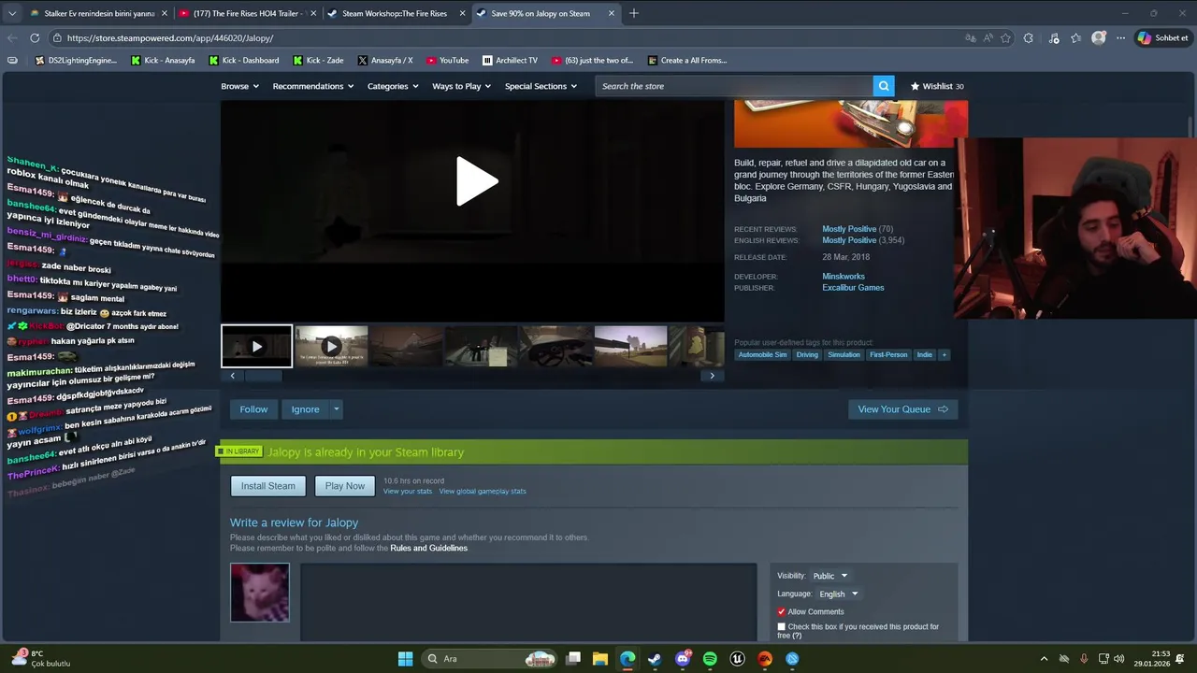Open Discord from the taskbar

coord(683,659)
